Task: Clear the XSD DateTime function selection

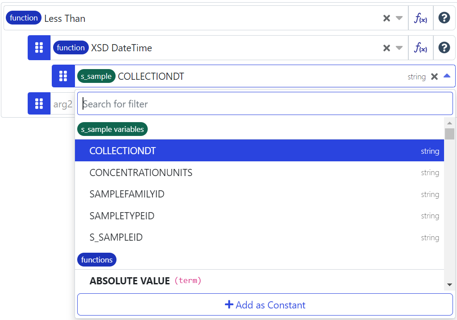Action: [386, 48]
